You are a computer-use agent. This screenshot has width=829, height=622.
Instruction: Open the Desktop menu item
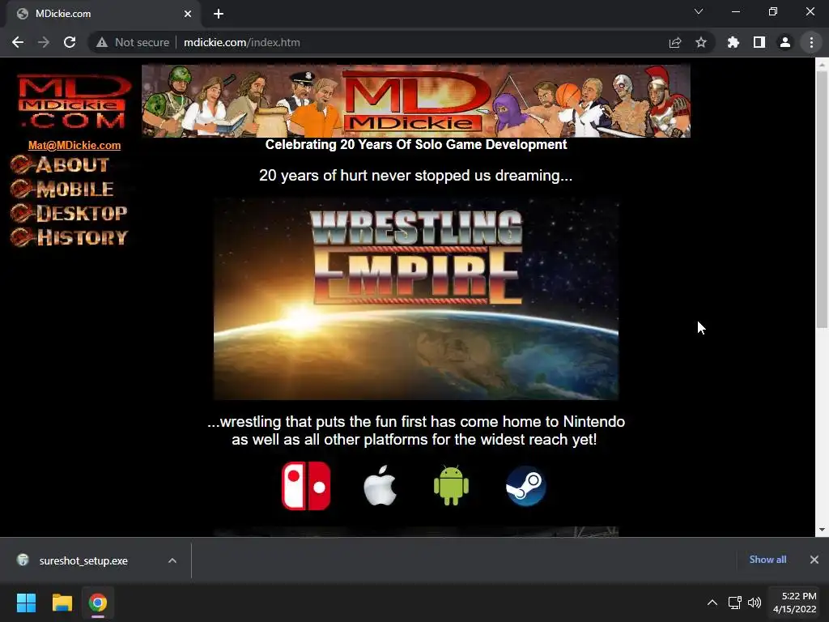[70, 213]
